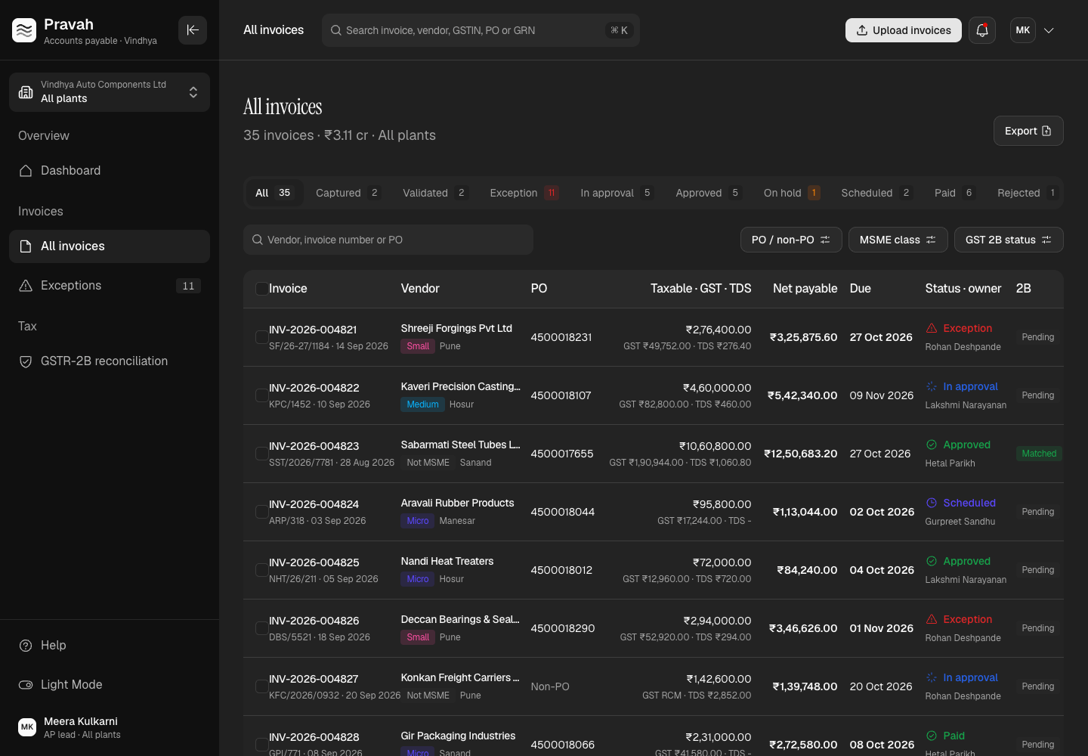Click the Upload invoices button
The width and height of the screenshot is (1088, 756).
pos(904,30)
